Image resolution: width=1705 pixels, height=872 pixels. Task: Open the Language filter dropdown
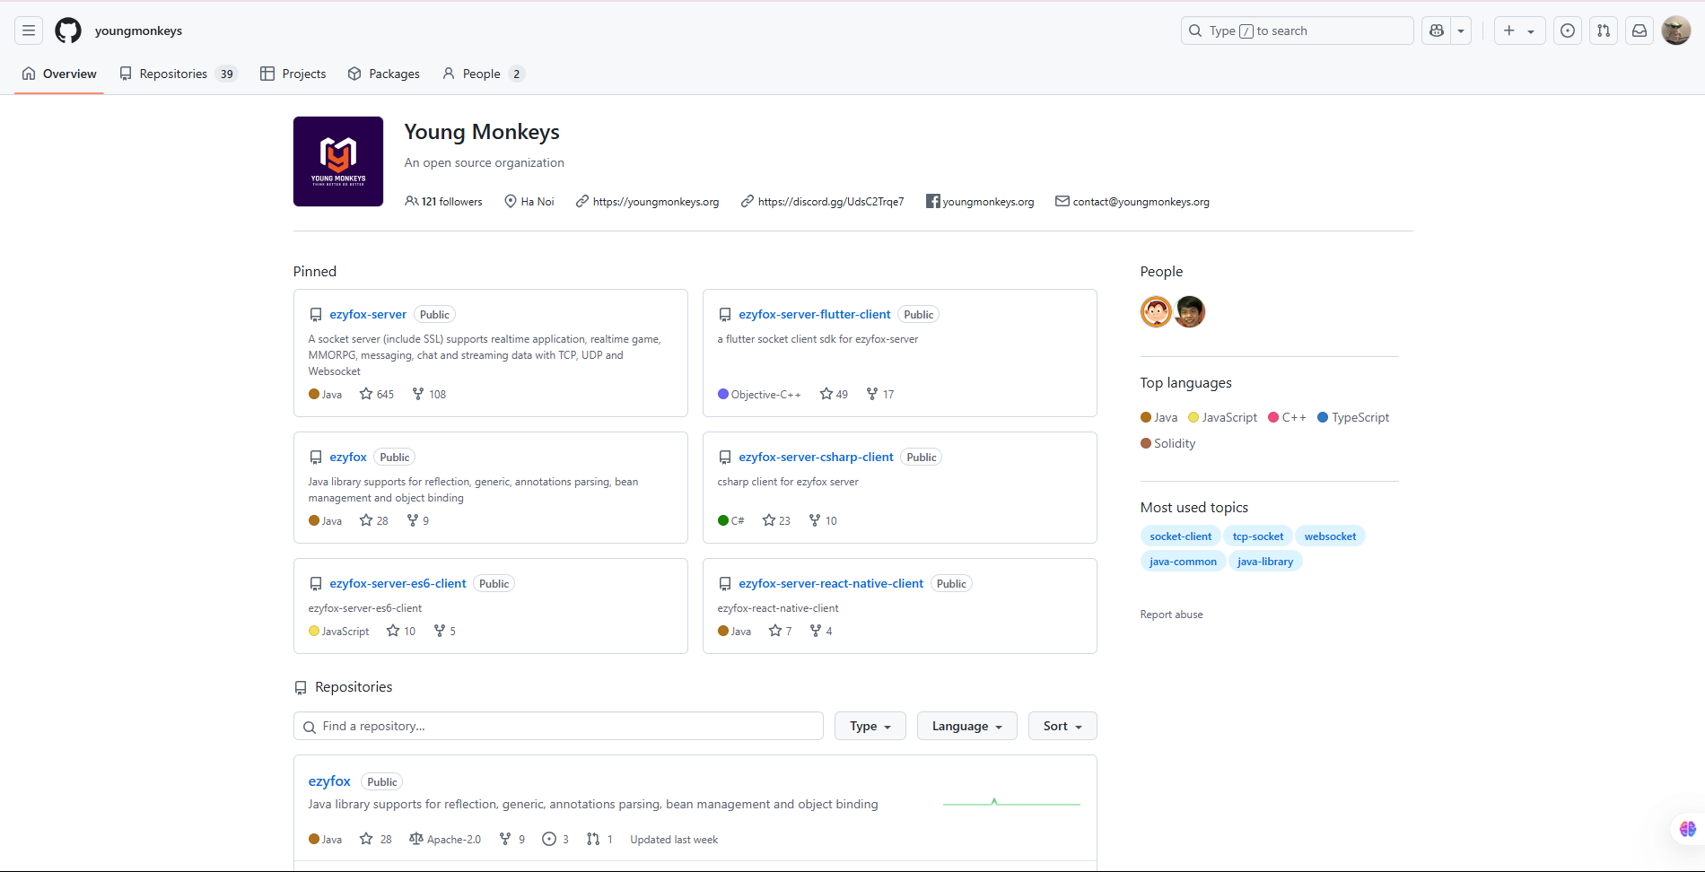click(x=966, y=725)
